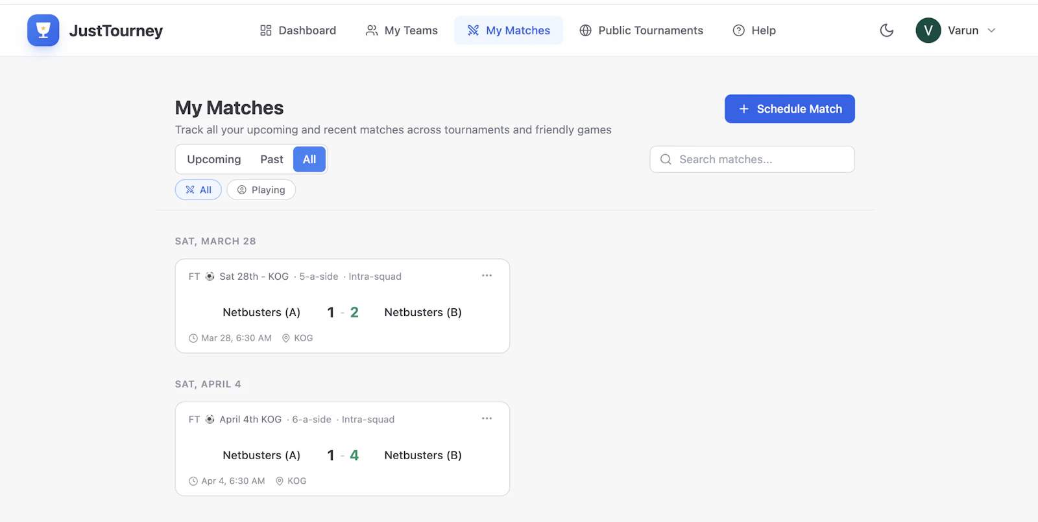Switch to the Upcoming tab
The width and height of the screenshot is (1038, 522).
pyautogui.click(x=214, y=159)
